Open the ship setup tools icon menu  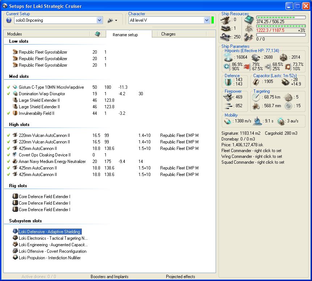point(112,20)
